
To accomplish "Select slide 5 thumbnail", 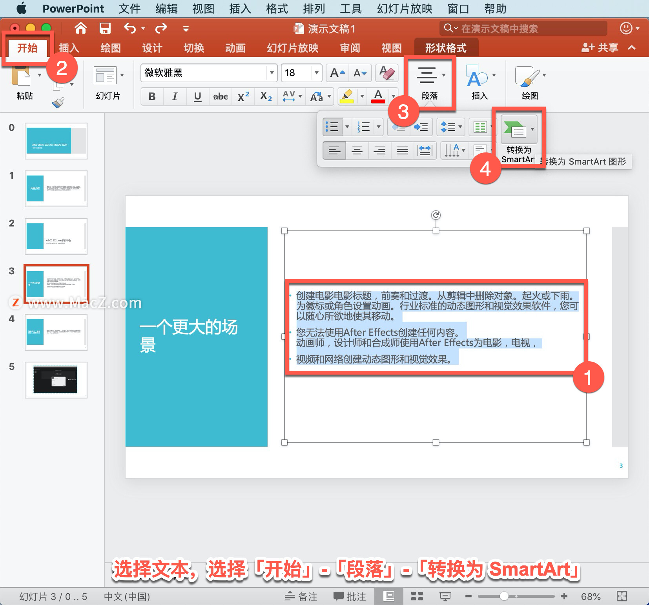I will [56, 380].
